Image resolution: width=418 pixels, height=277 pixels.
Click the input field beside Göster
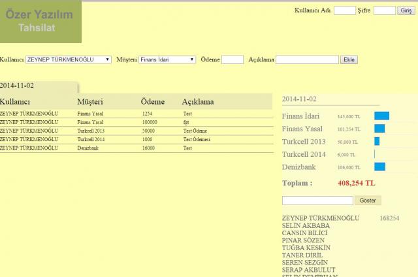coord(317,201)
